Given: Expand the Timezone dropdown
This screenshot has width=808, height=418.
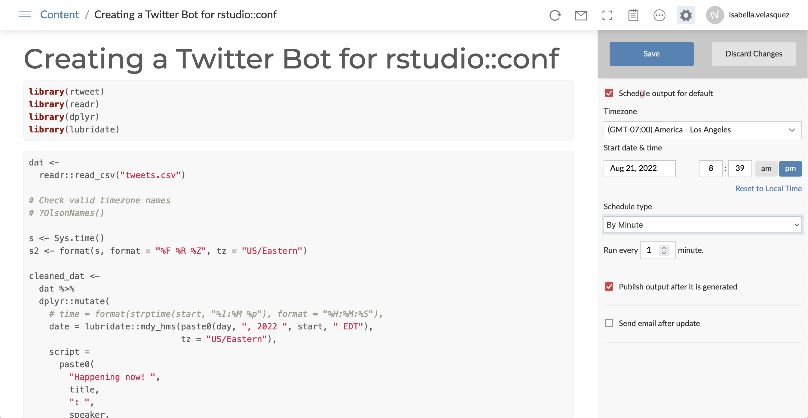Looking at the screenshot, I should pos(702,129).
